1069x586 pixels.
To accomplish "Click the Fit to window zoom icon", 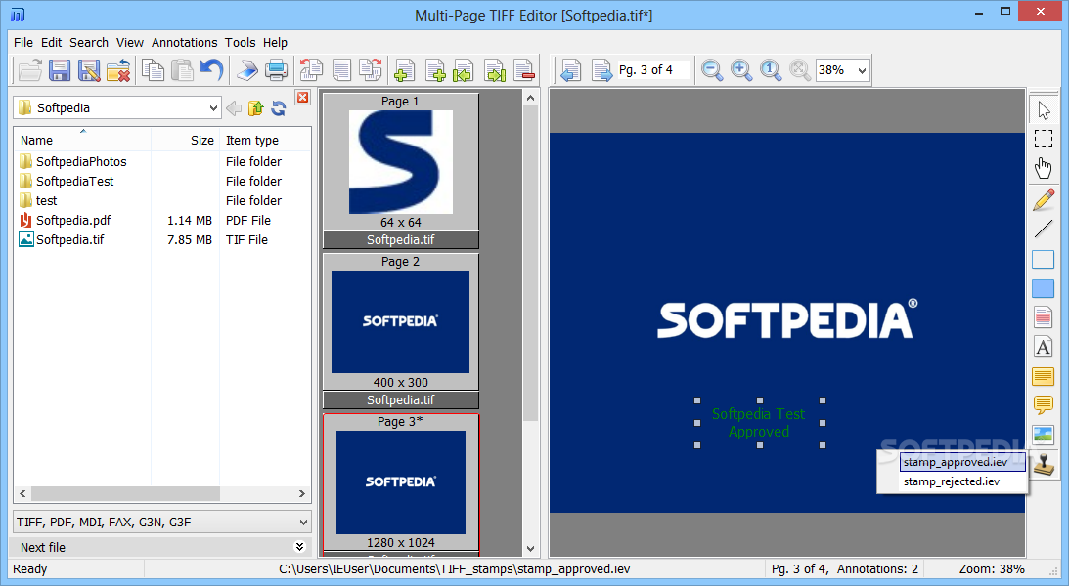I will (x=800, y=70).
